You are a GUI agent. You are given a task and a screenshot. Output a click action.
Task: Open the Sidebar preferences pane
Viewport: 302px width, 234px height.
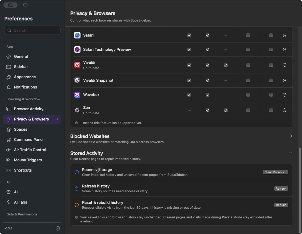tap(32, 67)
